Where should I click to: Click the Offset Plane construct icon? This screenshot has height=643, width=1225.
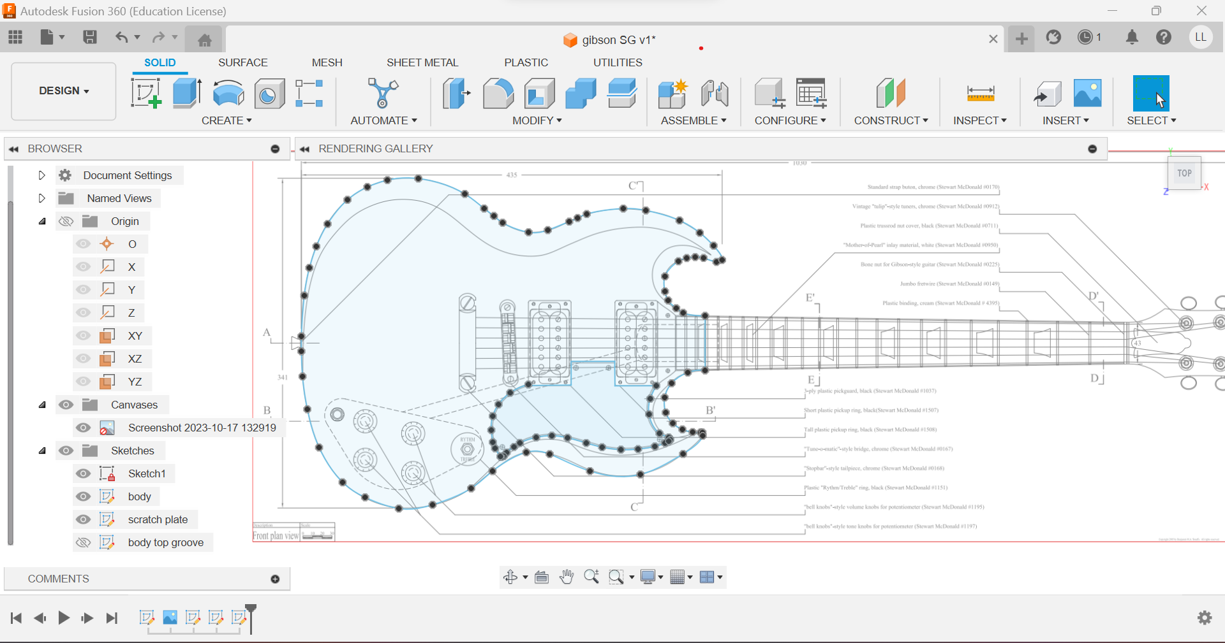point(891,94)
